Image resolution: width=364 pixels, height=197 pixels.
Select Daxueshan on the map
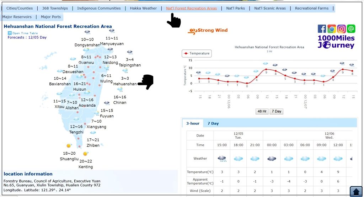(73, 72)
